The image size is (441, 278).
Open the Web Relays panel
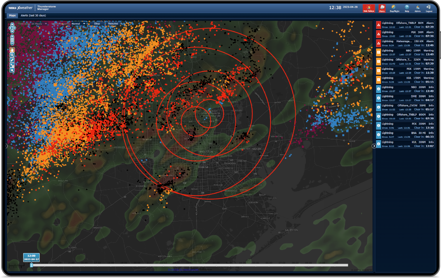point(369,8)
